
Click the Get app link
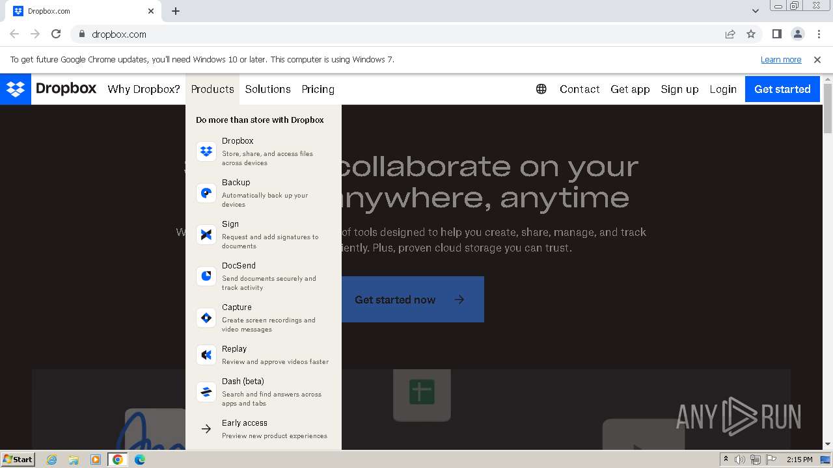tap(630, 89)
